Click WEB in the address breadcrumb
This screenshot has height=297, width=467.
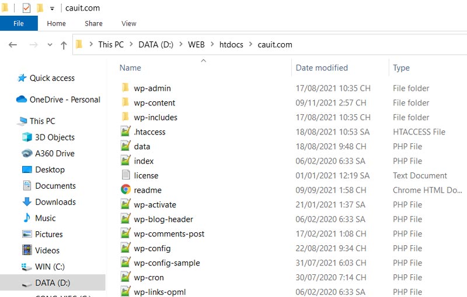(x=196, y=44)
